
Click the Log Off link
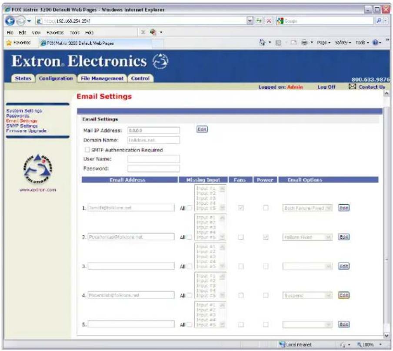[x=326, y=87]
